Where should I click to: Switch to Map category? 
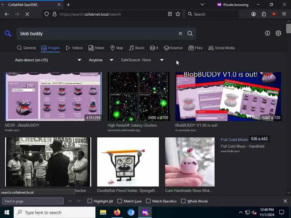[117, 48]
